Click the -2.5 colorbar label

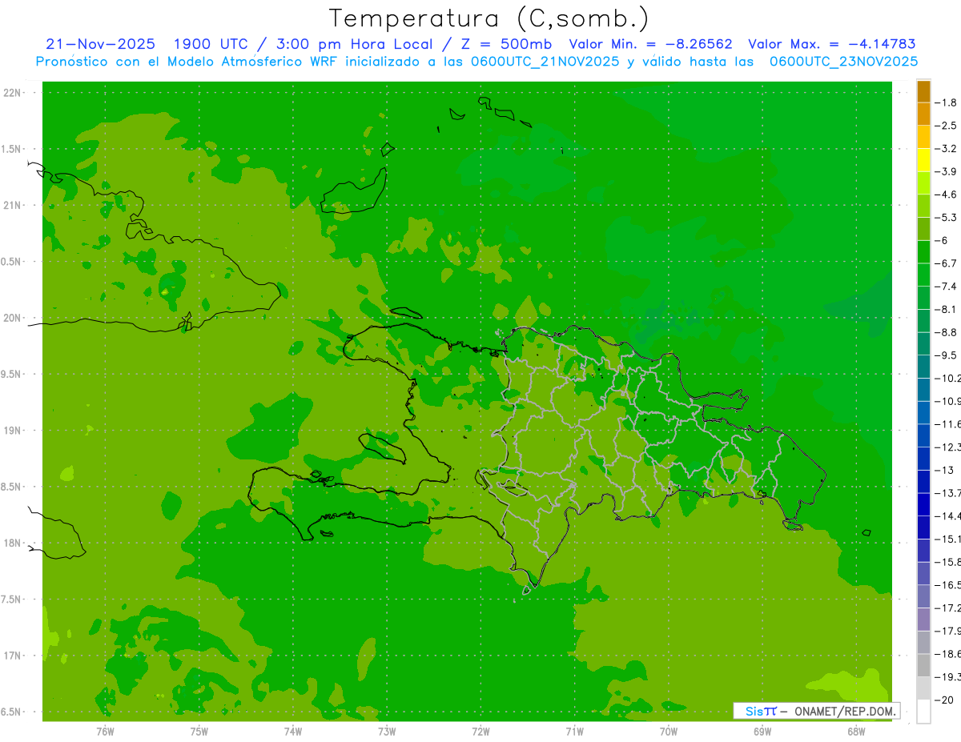coord(947,126)
